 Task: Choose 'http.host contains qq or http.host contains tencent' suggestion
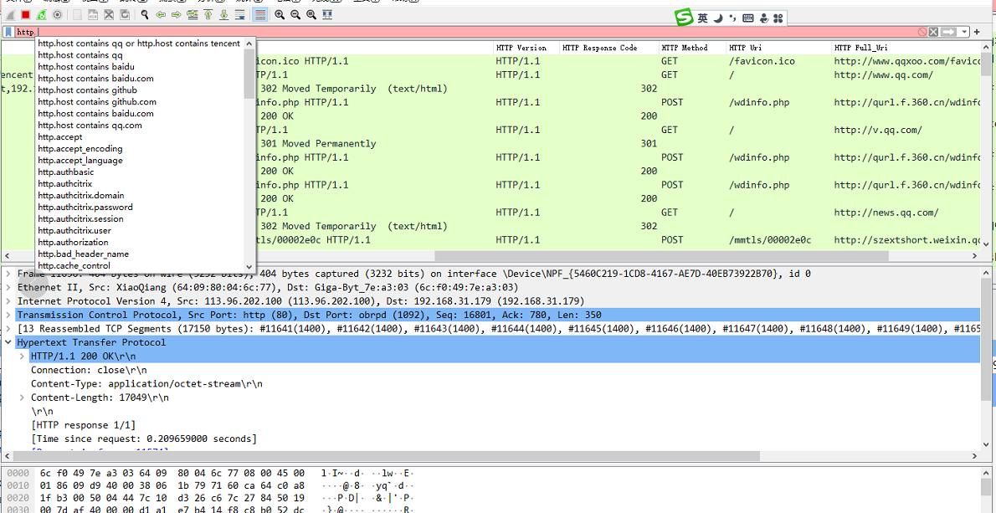139,44
